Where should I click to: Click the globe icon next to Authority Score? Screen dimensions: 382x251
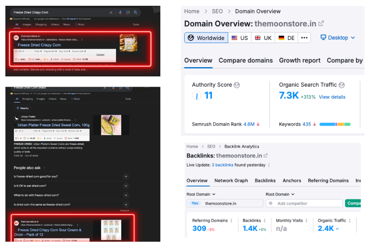tap(237, 85)
